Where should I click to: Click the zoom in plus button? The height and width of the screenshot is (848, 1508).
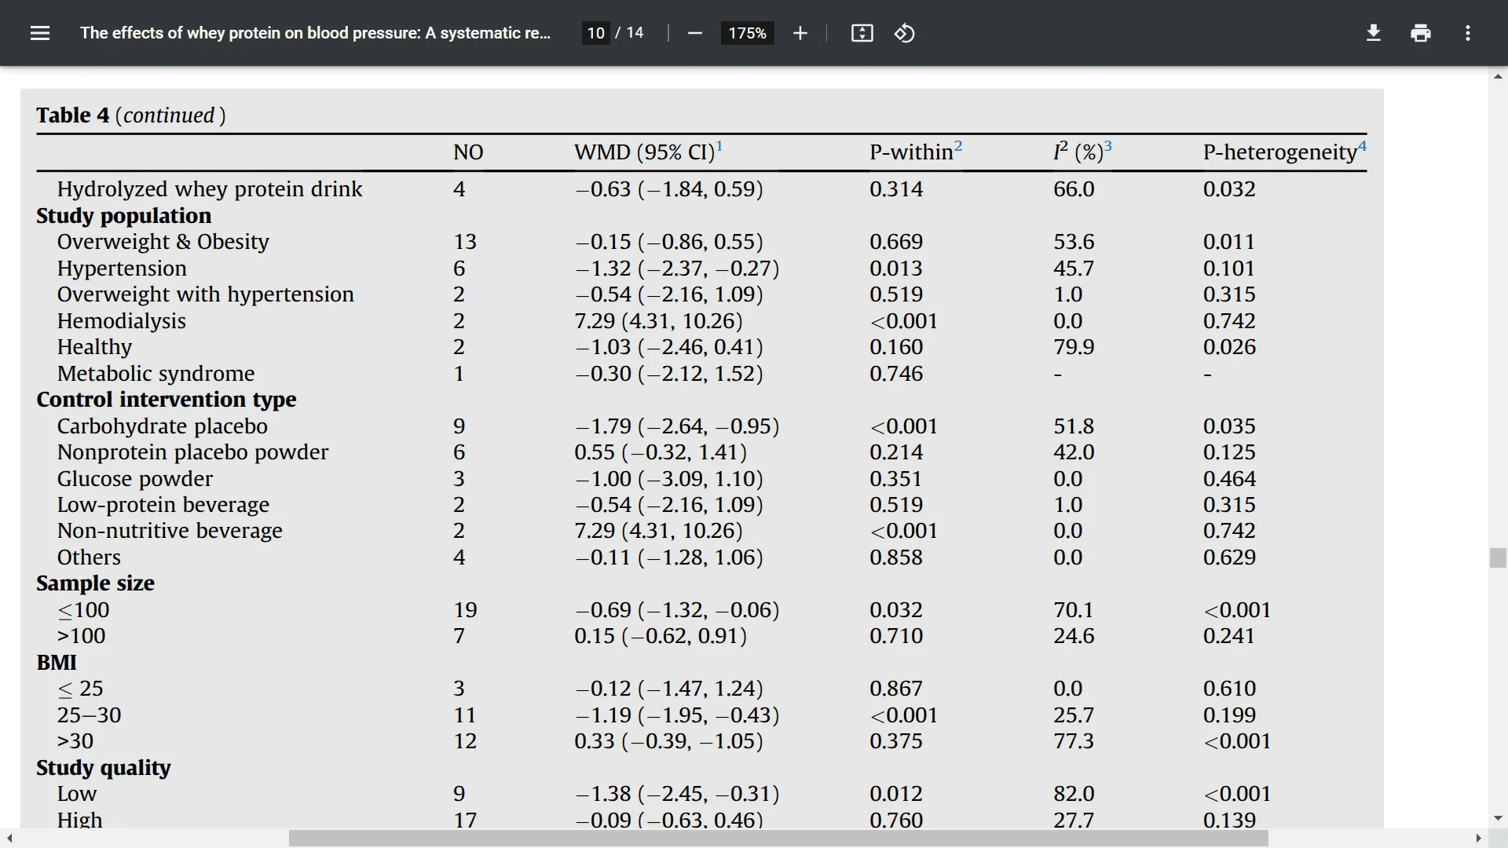tap(800, 33)
